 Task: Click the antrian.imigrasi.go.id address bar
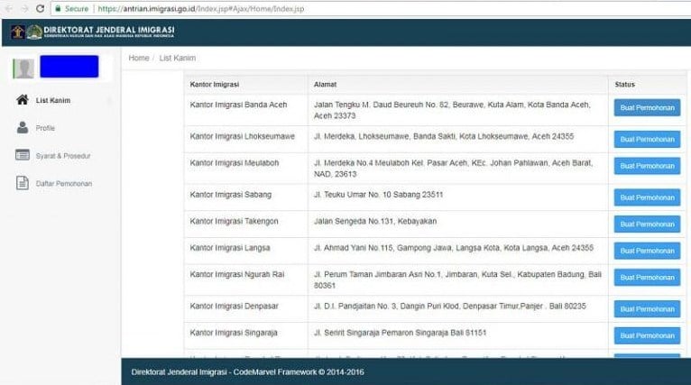point(370,9)
